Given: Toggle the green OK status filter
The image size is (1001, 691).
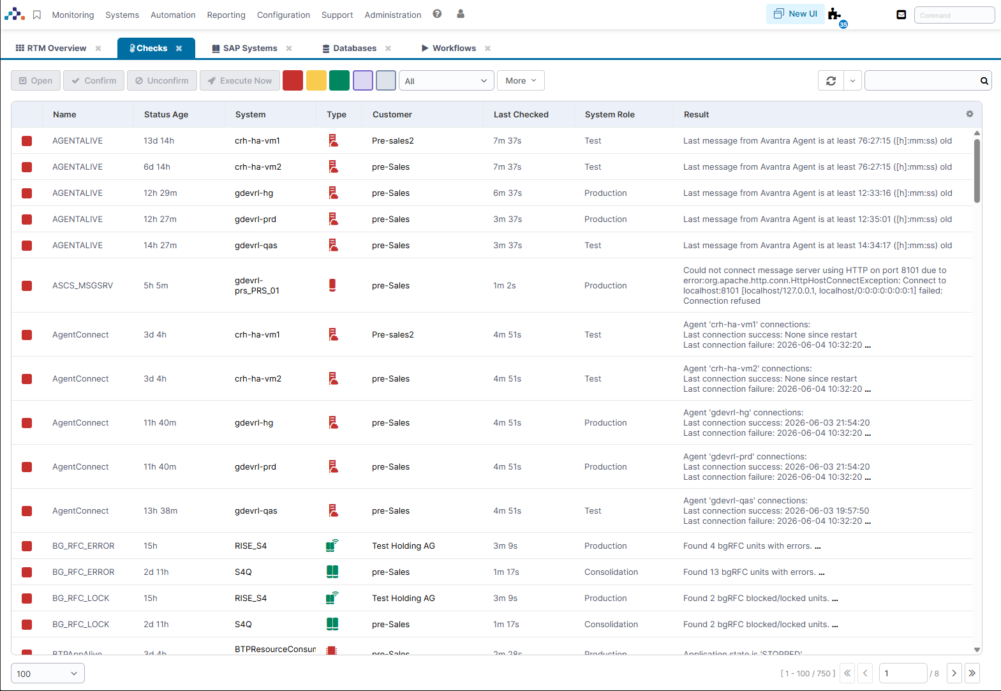Looking at the screenshot, I should point(339,80).
